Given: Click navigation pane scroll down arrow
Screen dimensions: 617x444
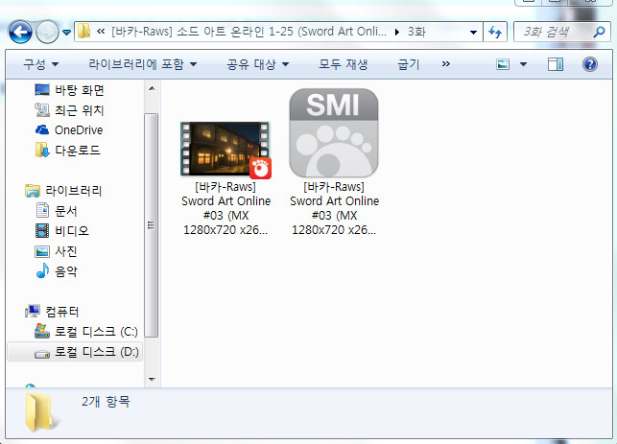Looking at the screenshot, I should click(x=152, y=380).
